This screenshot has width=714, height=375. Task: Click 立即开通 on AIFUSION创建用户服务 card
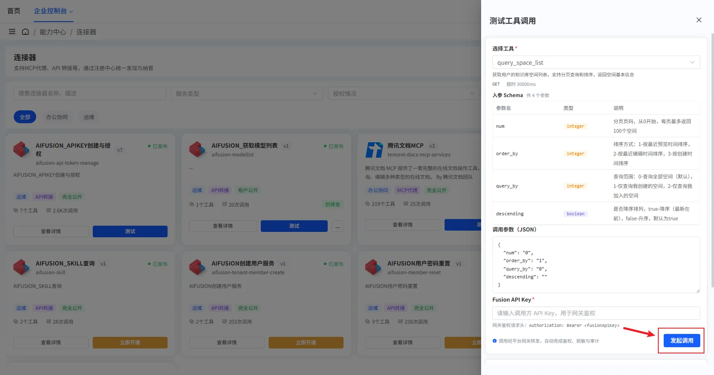[x=306, y=343]
